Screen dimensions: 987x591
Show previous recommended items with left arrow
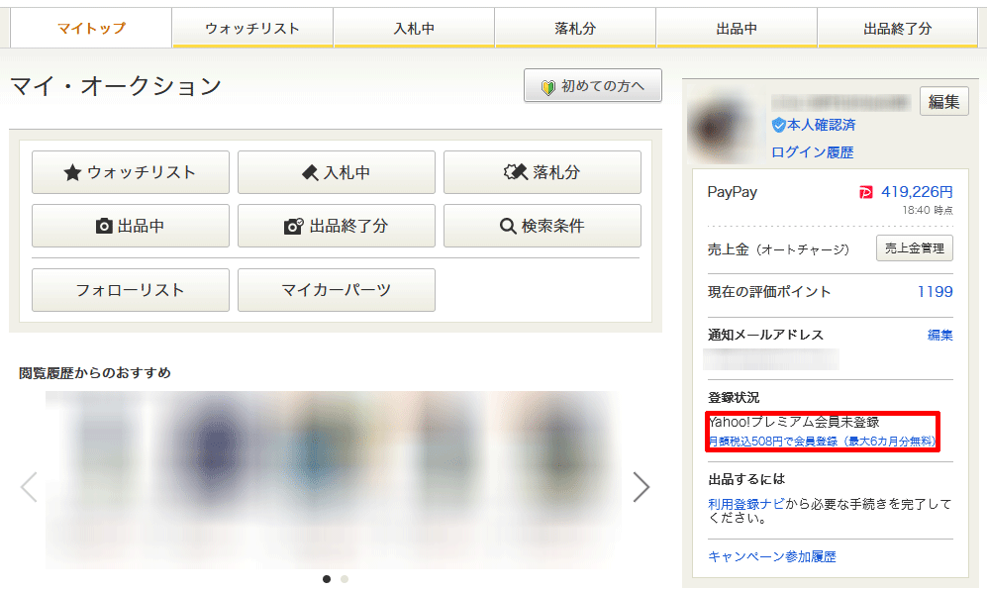coord(29,486)
